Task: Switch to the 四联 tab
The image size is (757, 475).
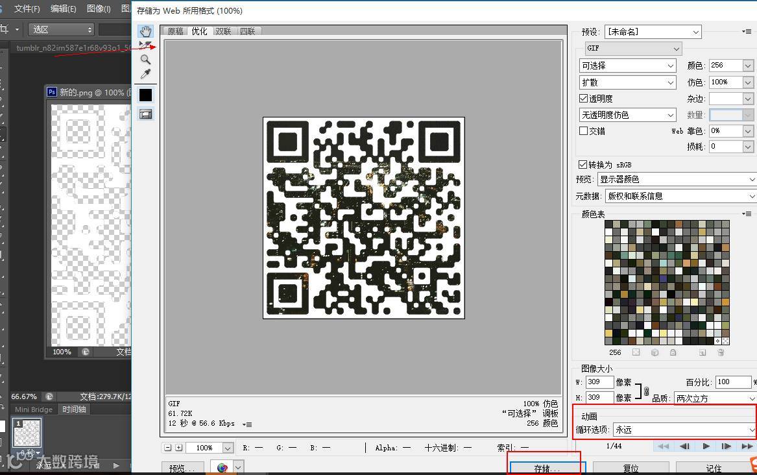Action: point(248,31)
